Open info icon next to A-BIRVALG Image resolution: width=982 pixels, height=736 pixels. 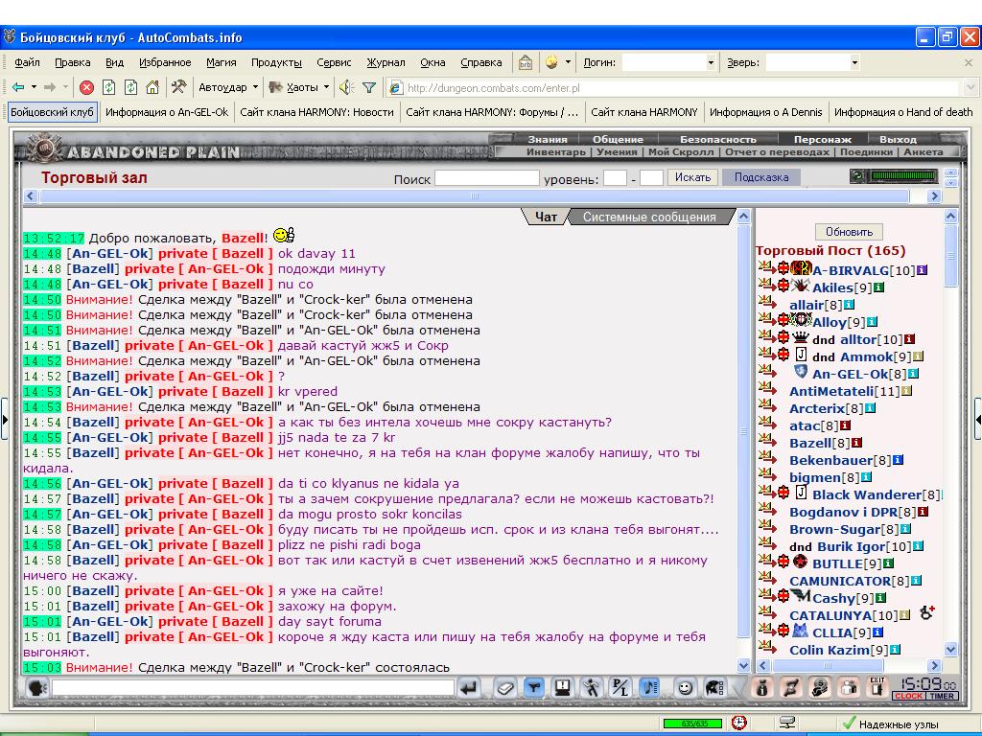pyautogui.click(x=922, y=270)
